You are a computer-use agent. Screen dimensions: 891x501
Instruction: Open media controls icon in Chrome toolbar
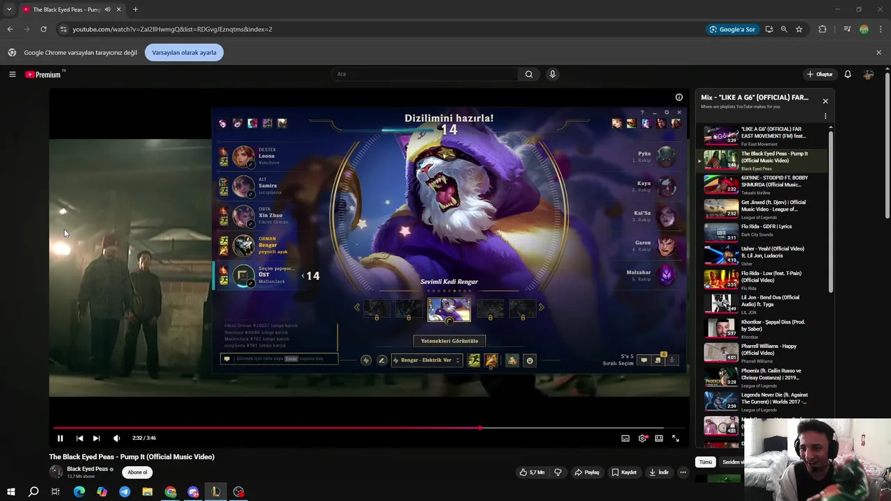point(847,29)
